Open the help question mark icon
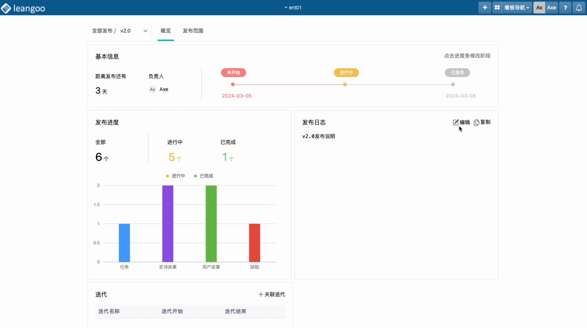587x328 pixels. click(565, 8)
